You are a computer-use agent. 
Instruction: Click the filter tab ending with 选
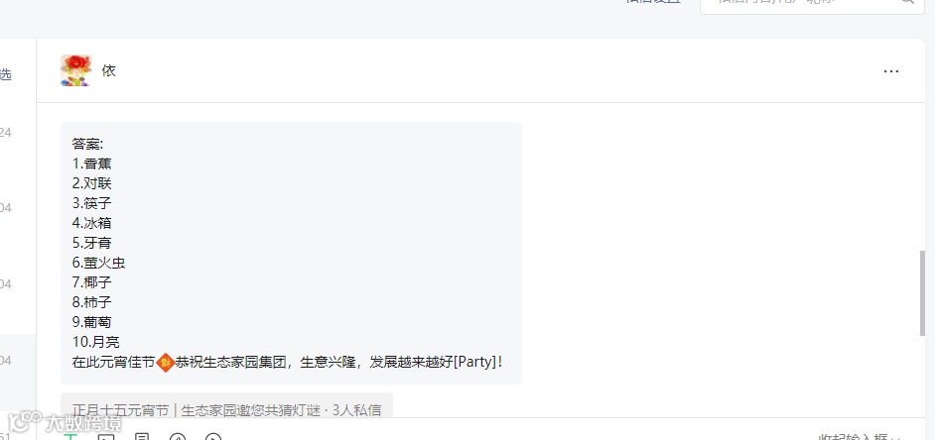coord(5,75)
